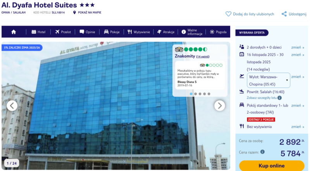The image size is (310, 171).
Task: Click hotel code SLL10014
Action: [58, 12]
